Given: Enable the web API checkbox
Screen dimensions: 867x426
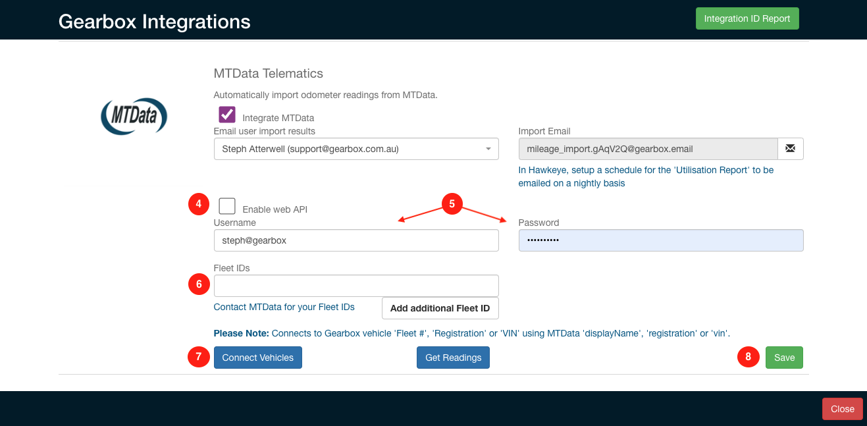Looking at the screenshot, I should click(x=226, y=206).
